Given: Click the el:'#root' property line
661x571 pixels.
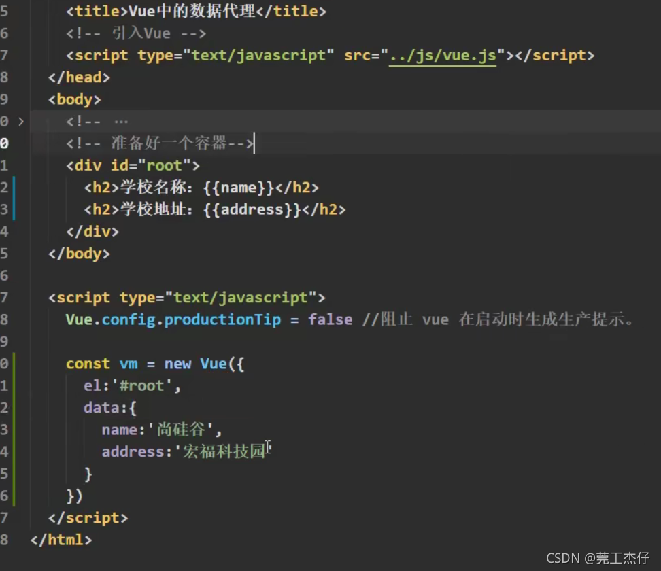Looking at the screenshot, I should (x=133, y=386).
